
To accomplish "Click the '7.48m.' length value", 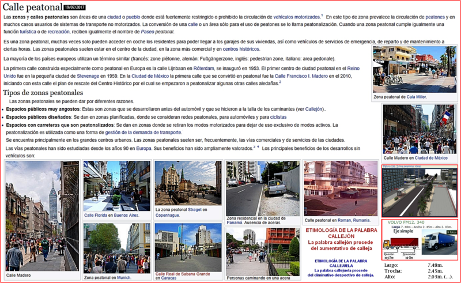I will (x=435, y=265).
